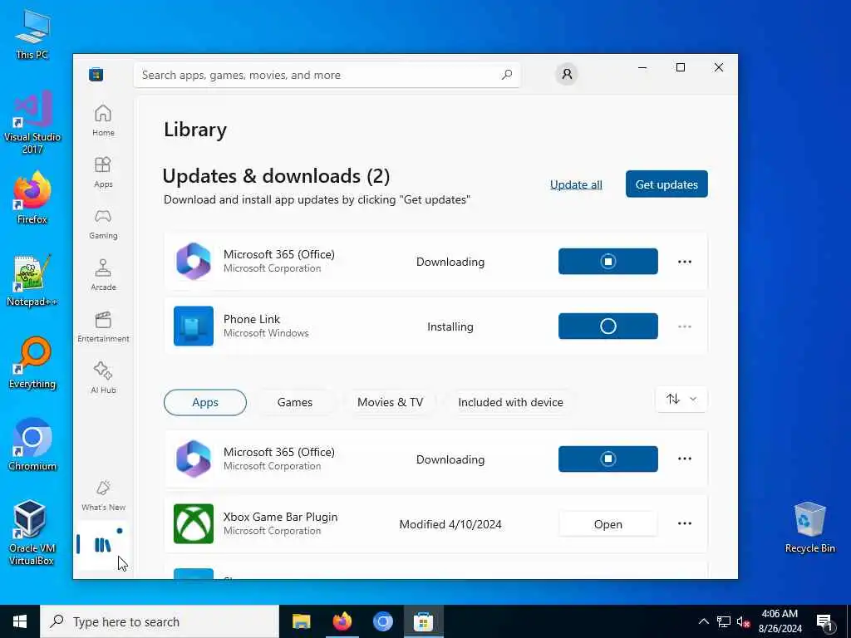Open the Arcade section
Screen dimensions: 851x638
pyautogui.click(x=103, y=275)
